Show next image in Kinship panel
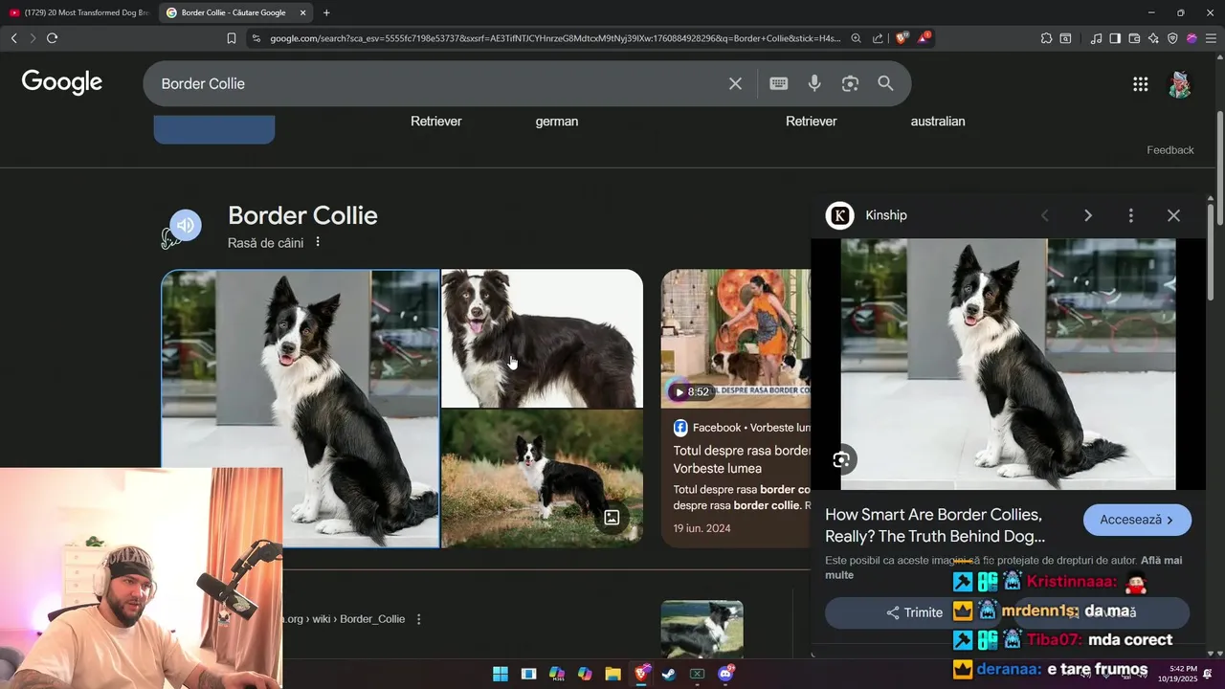The width and height of the screenshot is (1225, 689). (x=1087, y=215)
